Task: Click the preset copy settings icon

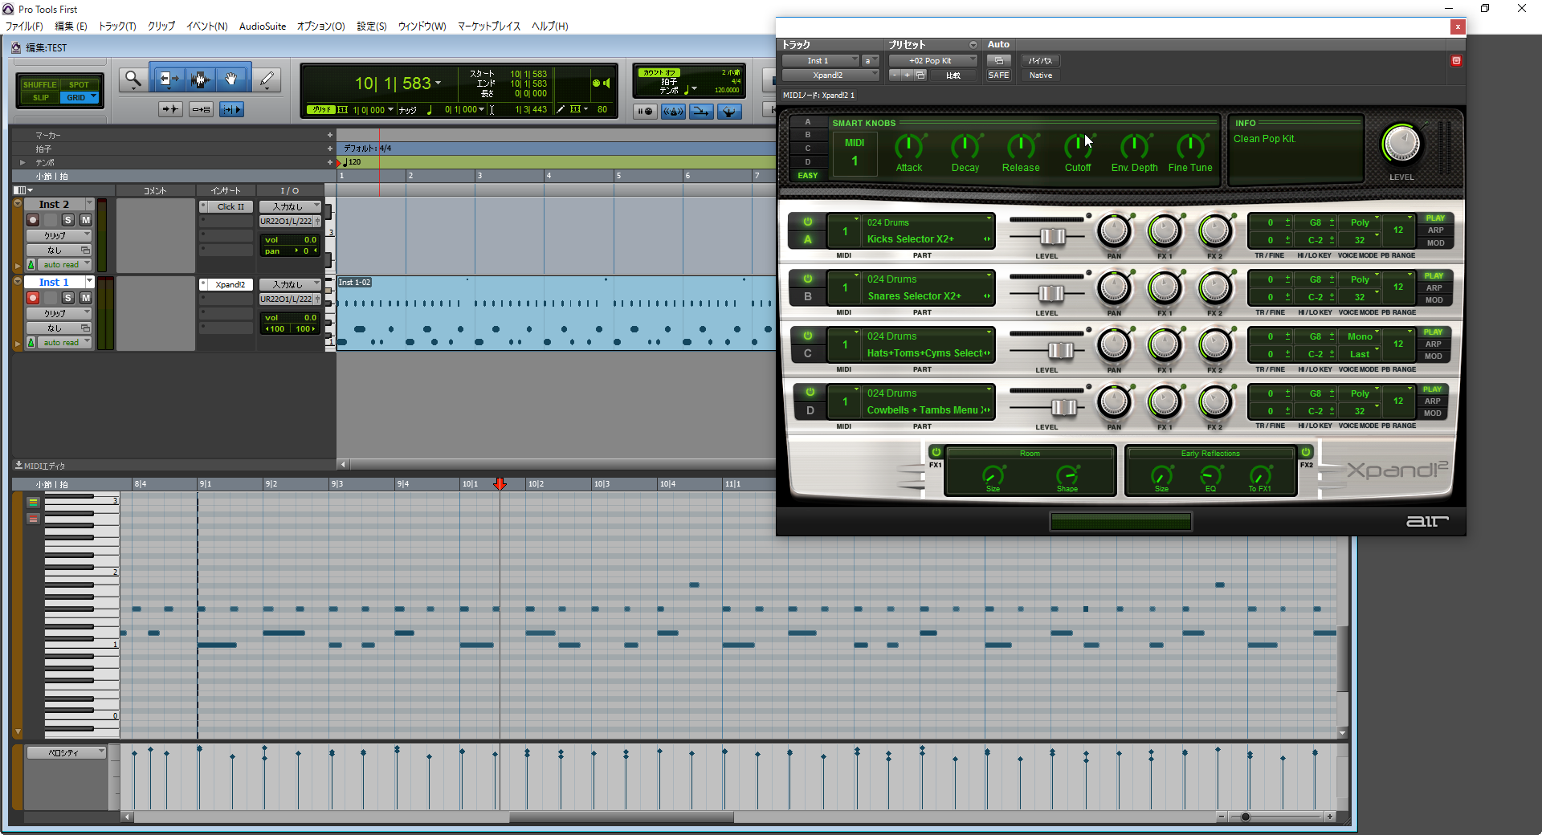Action: (920, 75)
